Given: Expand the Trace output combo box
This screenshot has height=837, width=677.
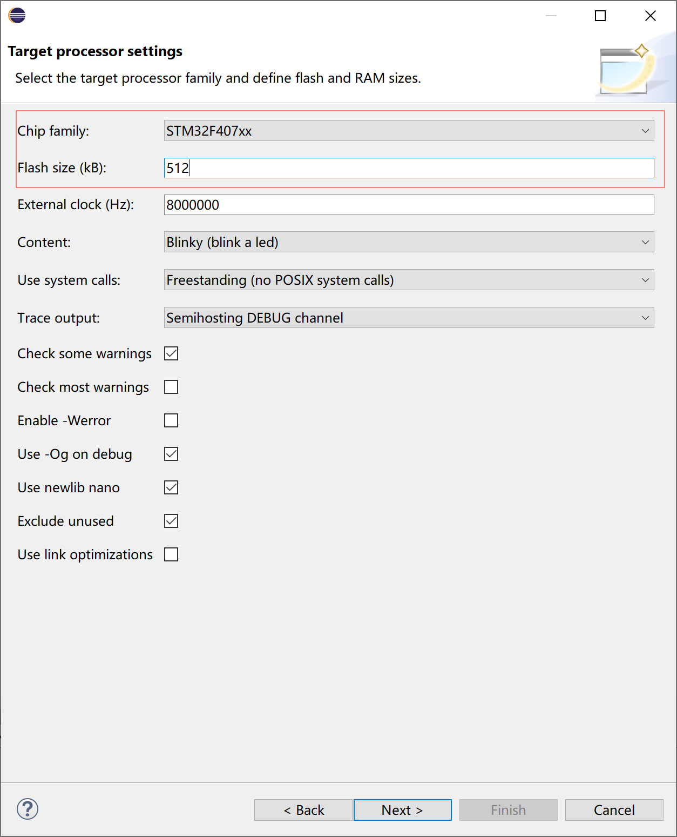Looking at the screenshot, I should pos(409,318).
